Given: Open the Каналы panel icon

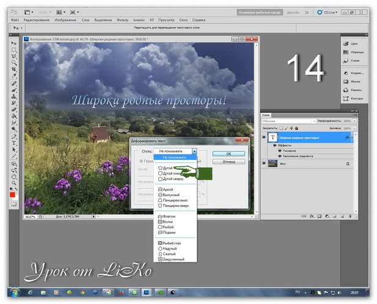Looking at the screenshot, I should pos(346,90).
